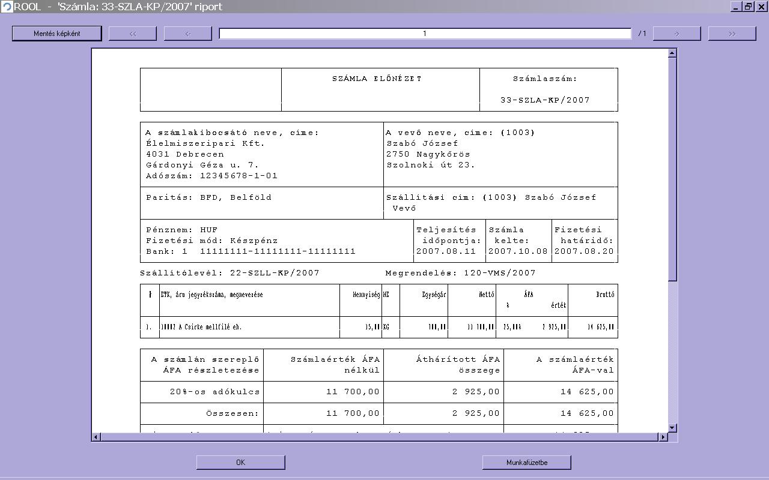The height and width of the screenshot is (480, 769).
Task: Click the invoice number 33-SZLA-KP/2007 in preview
Action: click(x=545, y=100)
